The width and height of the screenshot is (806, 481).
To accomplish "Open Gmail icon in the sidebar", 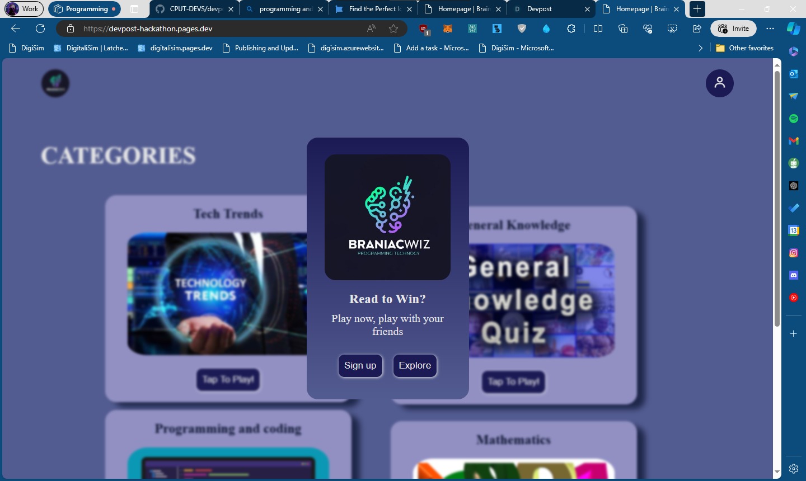I will (x=793, y=141).
